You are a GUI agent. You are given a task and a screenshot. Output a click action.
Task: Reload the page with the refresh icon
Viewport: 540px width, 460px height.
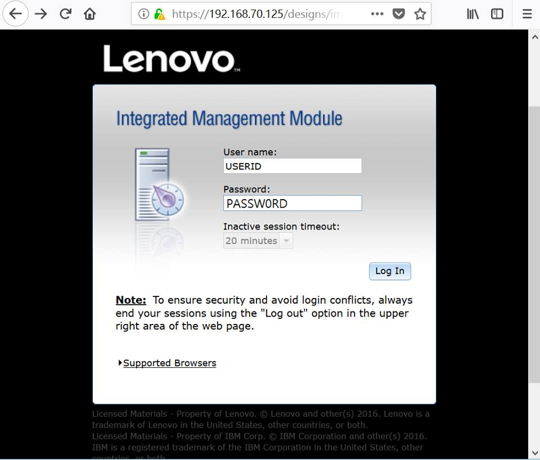click(65, 14)
